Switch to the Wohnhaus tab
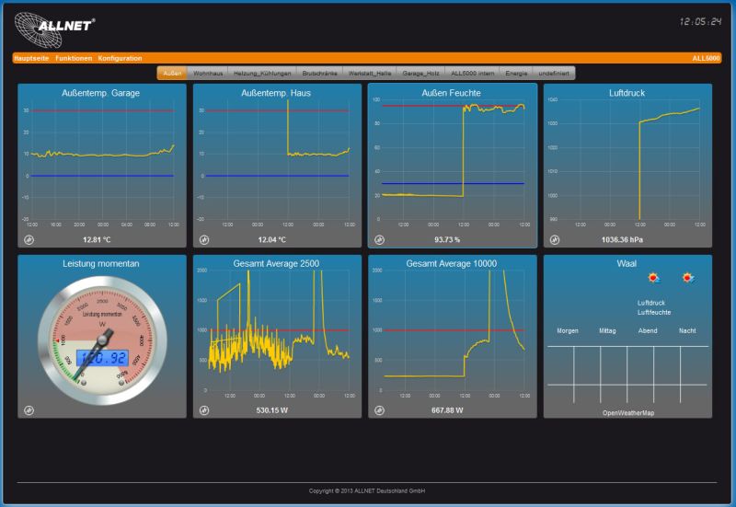This screenshot has width=736, height=507. pos(207,73)
